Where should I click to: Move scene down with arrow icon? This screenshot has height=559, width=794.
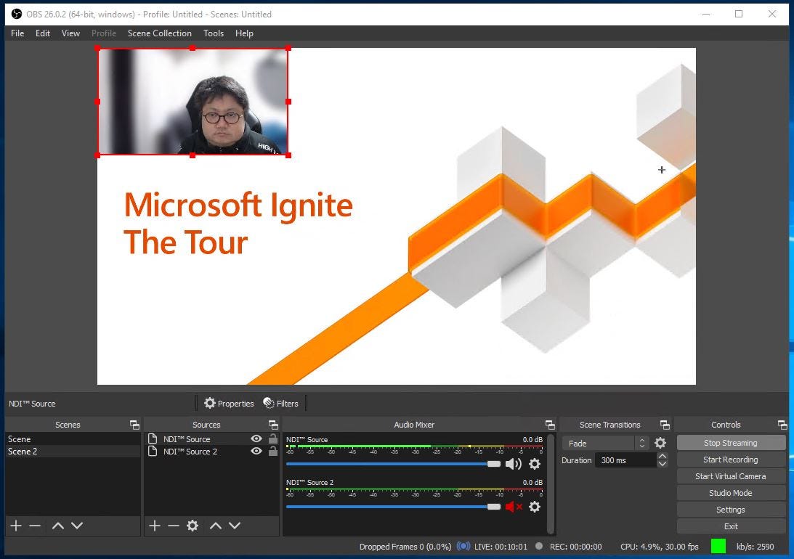(x=77, y=526)
